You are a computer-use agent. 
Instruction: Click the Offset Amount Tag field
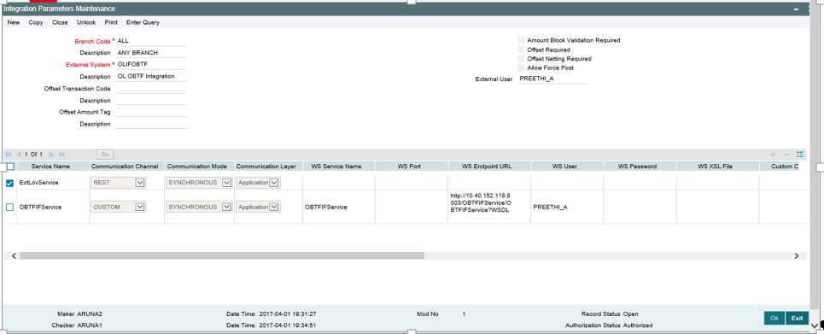pyautogui.click(x=151, y=112)
